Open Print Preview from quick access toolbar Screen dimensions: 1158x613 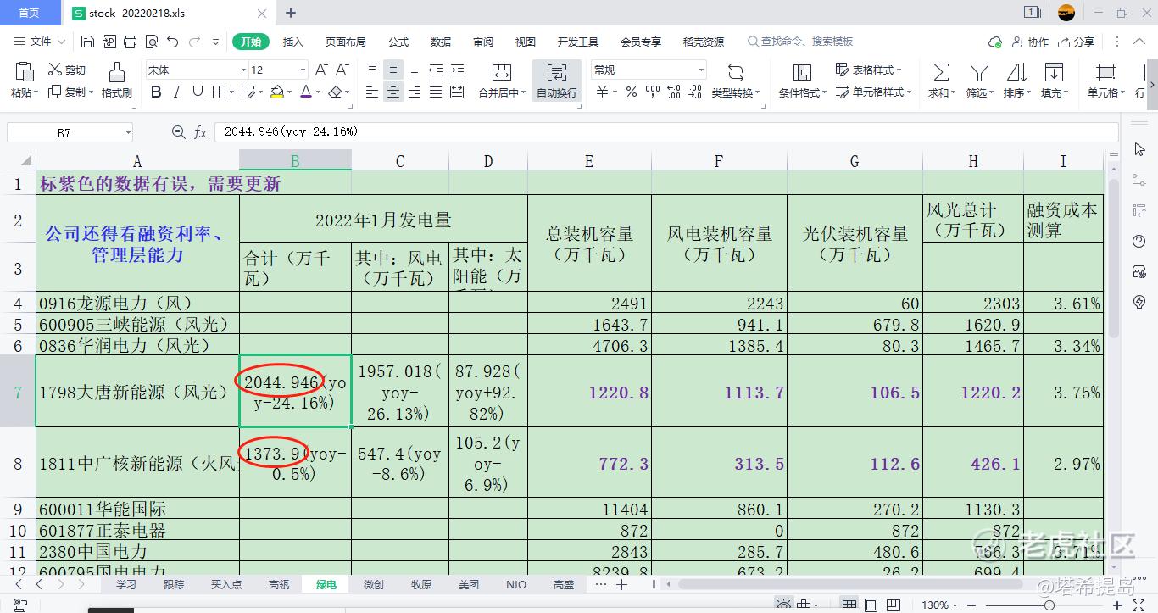151,42
